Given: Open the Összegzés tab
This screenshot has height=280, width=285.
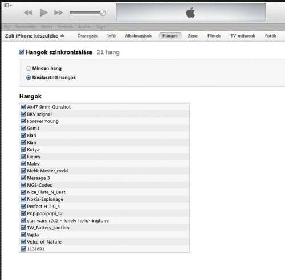Looking at the screenshot, I should (88, 36).
